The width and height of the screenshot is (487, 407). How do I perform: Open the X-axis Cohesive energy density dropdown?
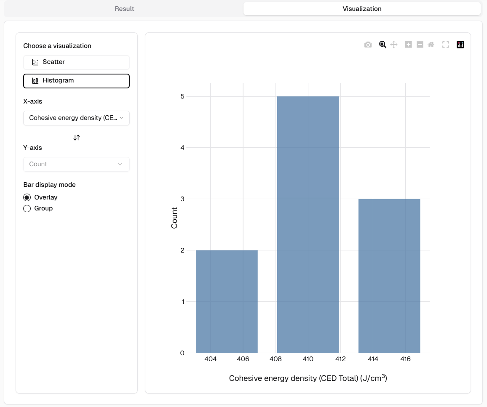[x=76, y=118]
